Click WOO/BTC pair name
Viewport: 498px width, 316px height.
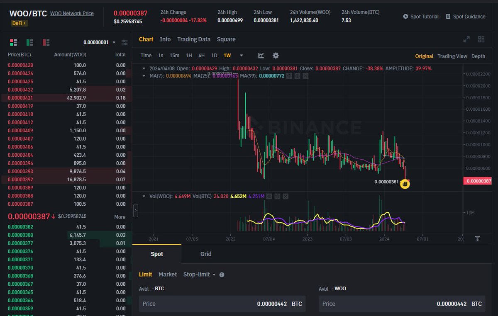[x=28, y=13]
